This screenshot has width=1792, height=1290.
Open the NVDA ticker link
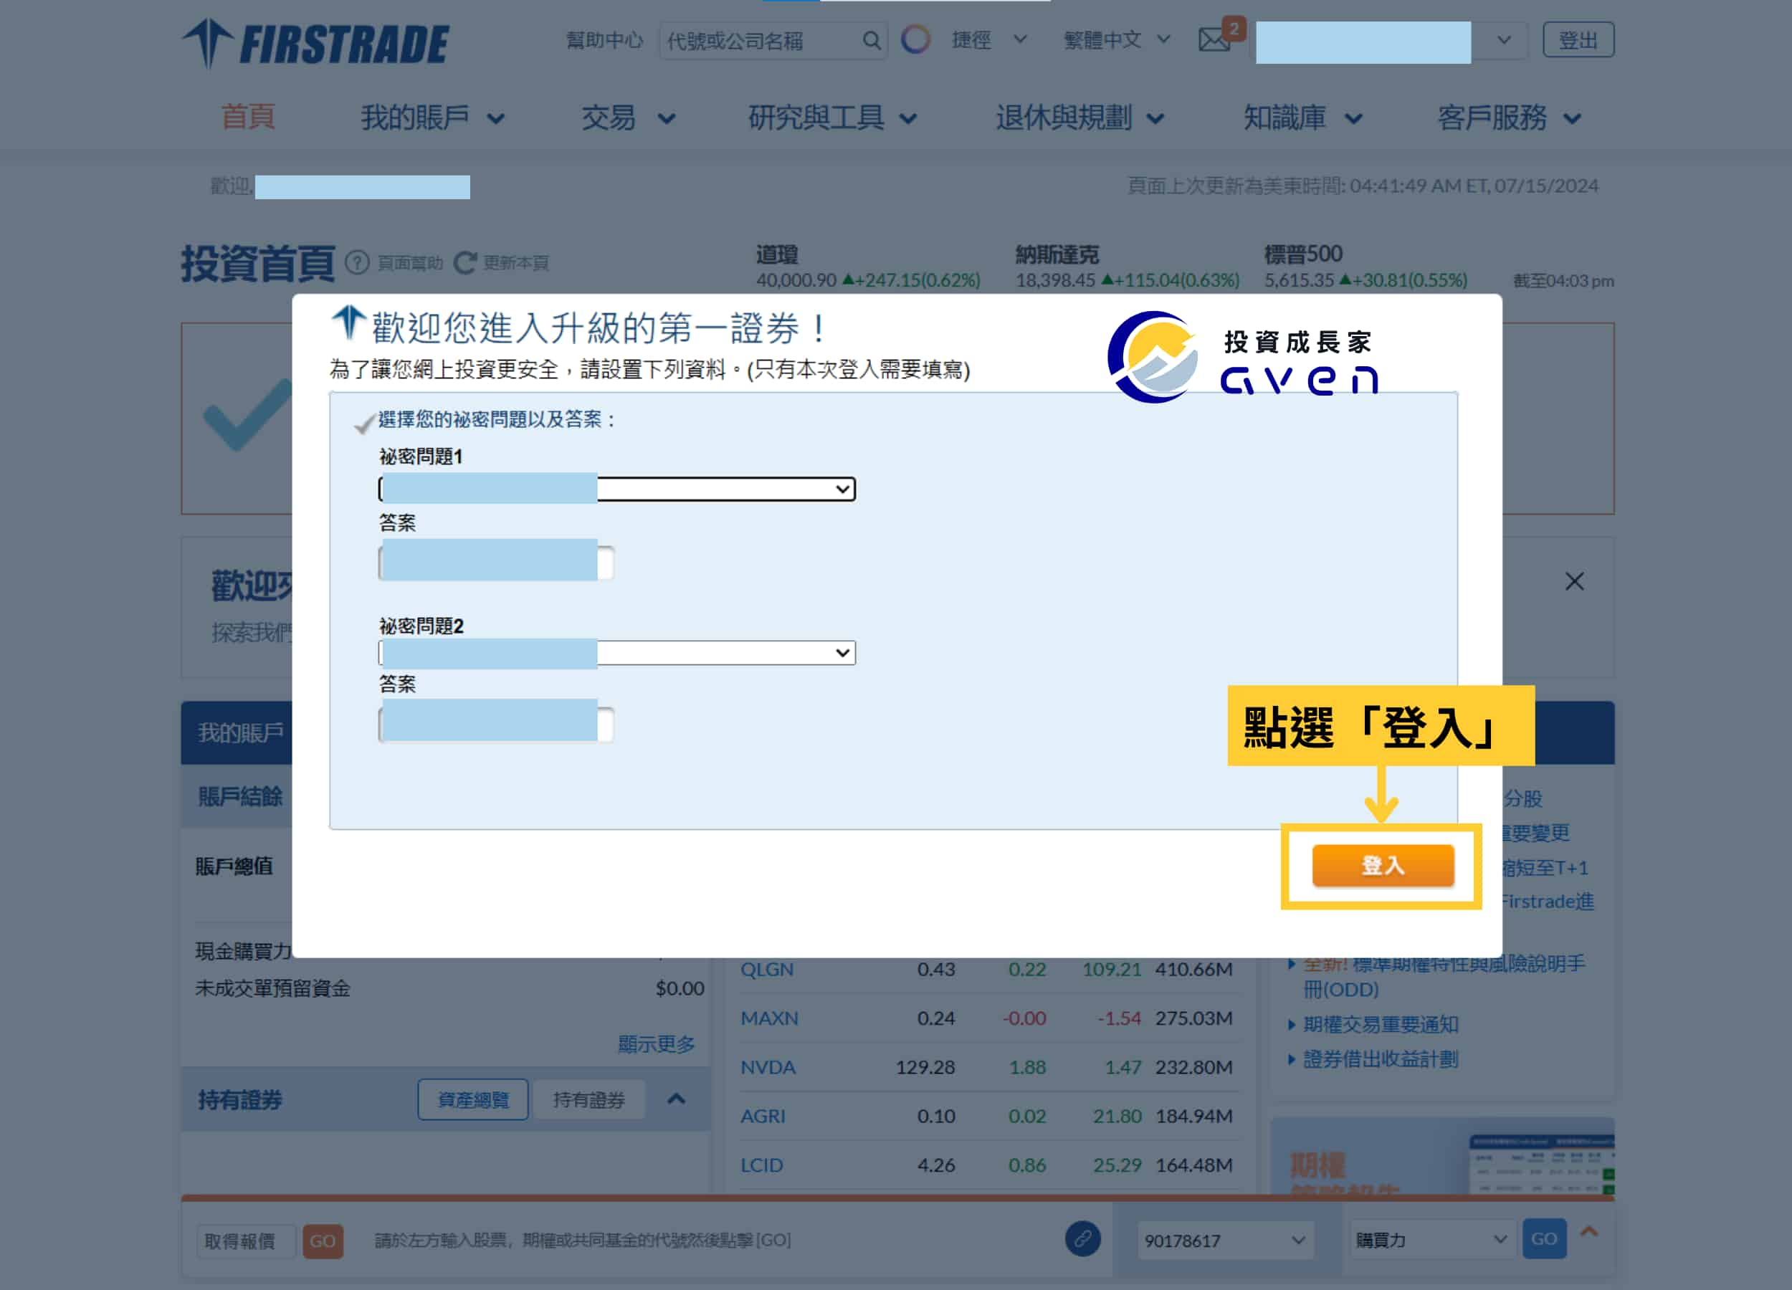[767, 1067]
